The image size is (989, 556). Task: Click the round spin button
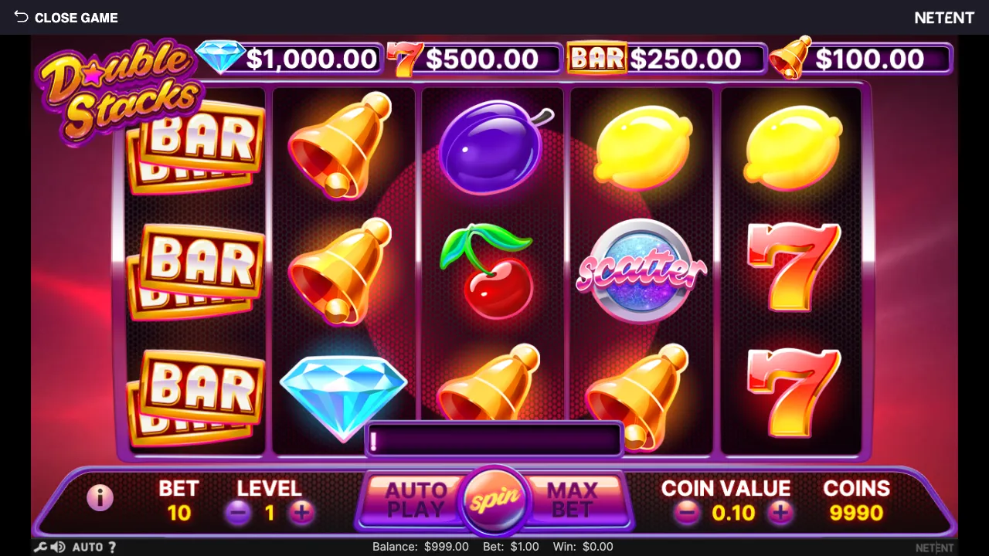coord(494,500)
